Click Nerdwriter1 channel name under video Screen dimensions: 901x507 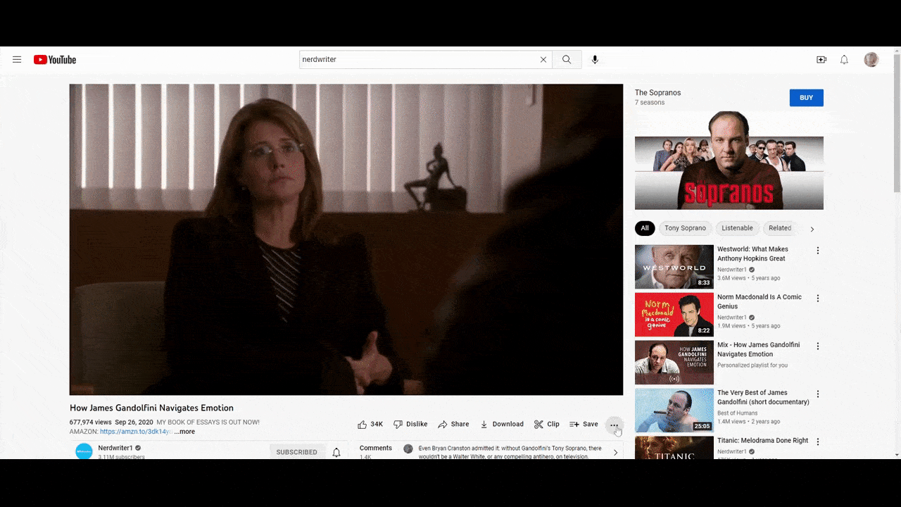tap(115, 448)
